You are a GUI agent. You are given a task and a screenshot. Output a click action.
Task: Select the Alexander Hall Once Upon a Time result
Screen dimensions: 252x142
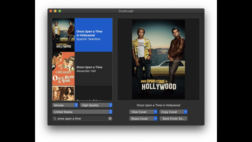[x=93, y=69]
